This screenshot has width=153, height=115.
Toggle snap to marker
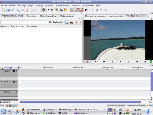point(81,10)
